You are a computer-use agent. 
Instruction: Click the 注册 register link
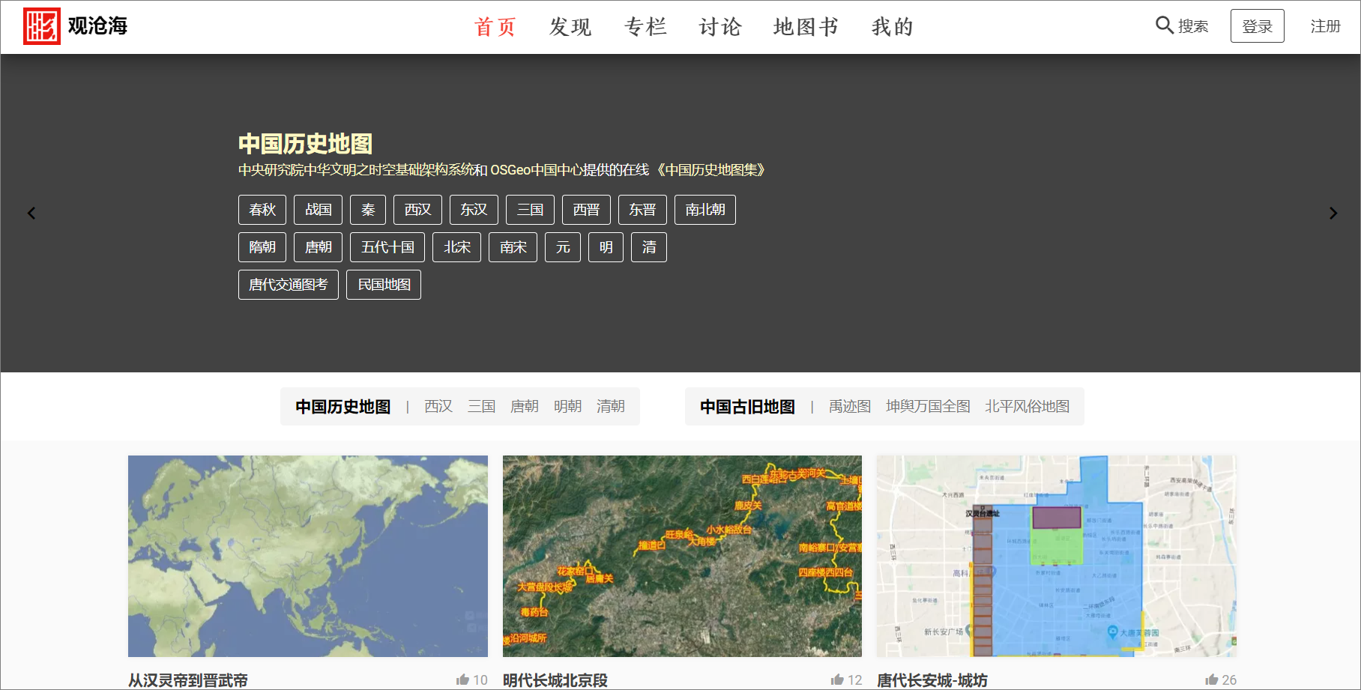click(1325, 26)
